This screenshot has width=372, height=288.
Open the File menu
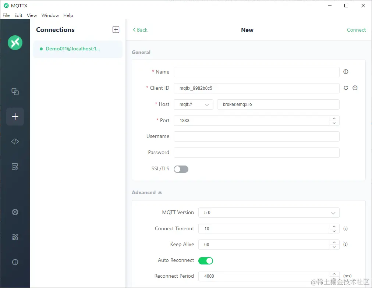(6, 15)
